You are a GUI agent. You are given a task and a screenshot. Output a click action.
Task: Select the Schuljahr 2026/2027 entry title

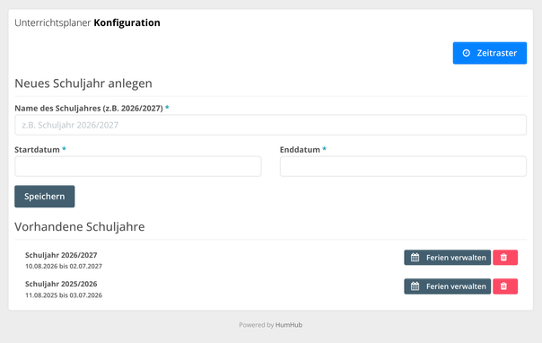(61, 255)
